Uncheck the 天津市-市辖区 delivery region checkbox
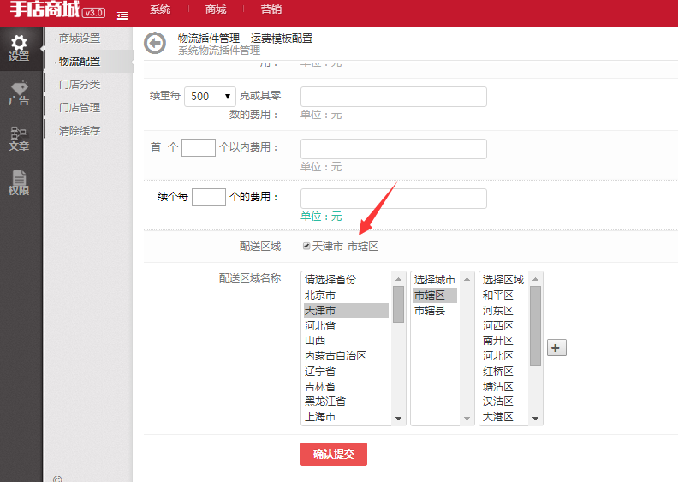This screenshot has height=482, width=678. (x=306, y=247)
